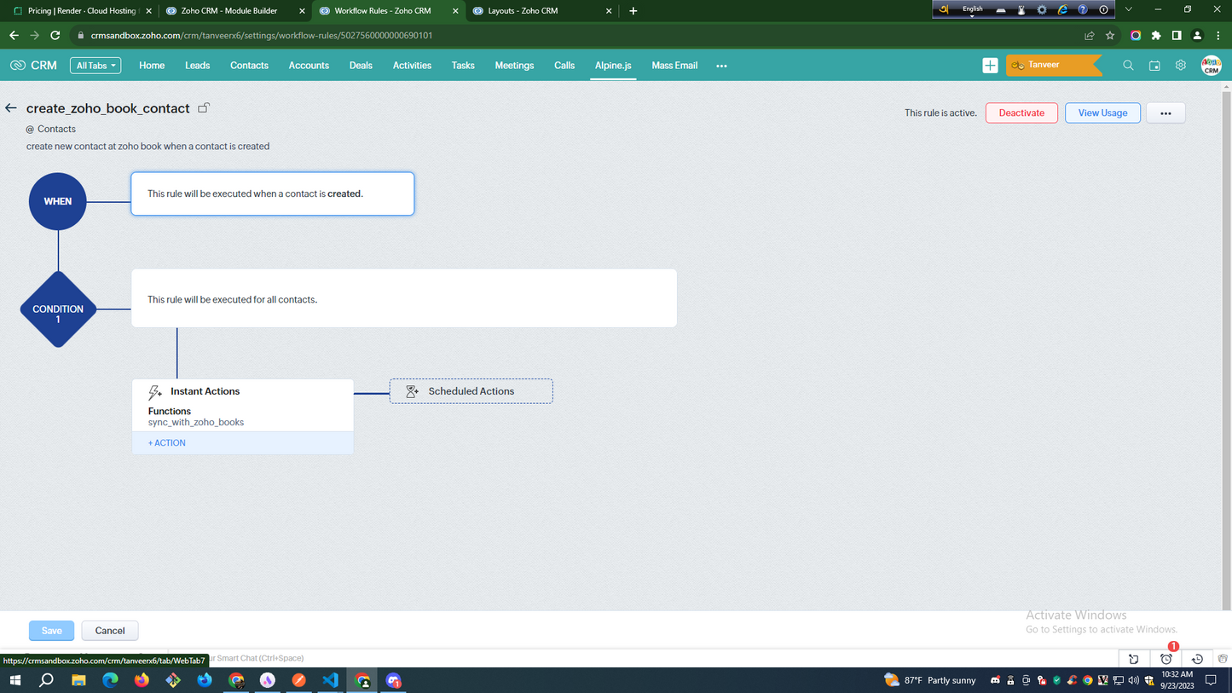Deactivate the workflow rule

(1021, 113)
